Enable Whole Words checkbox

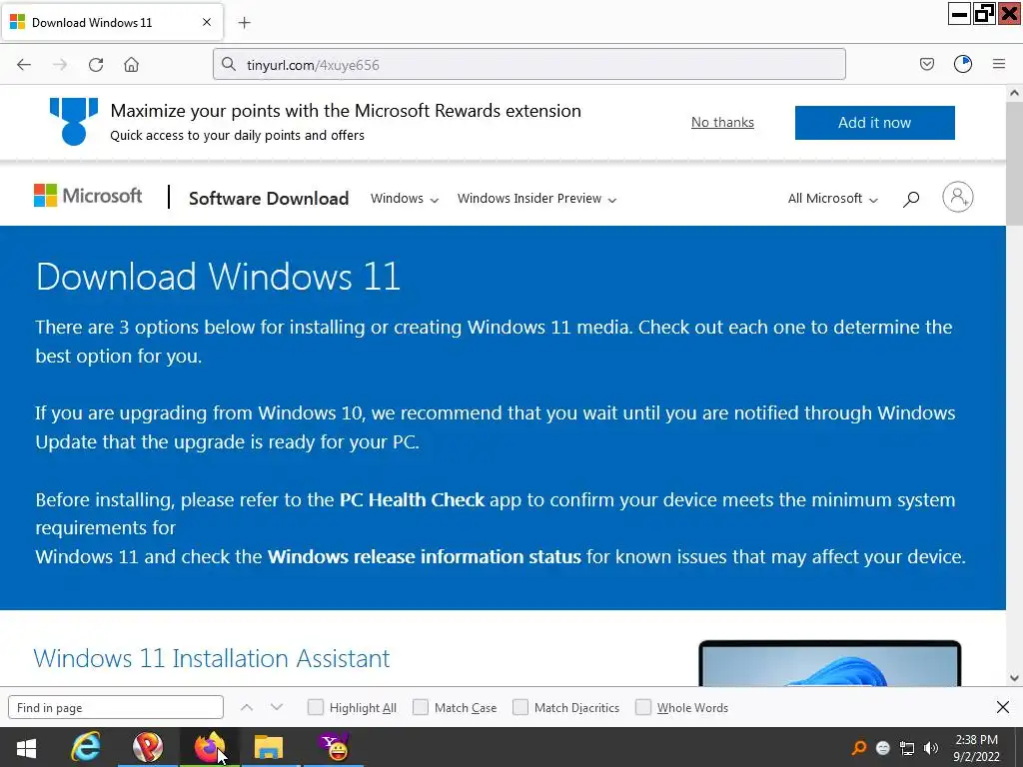tap(643, 707)
